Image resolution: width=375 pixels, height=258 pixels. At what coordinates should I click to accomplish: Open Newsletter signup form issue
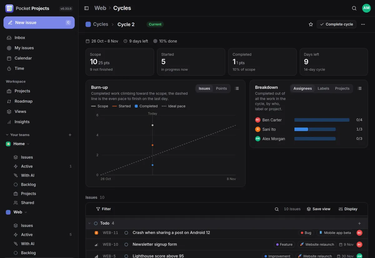(155, 245)
